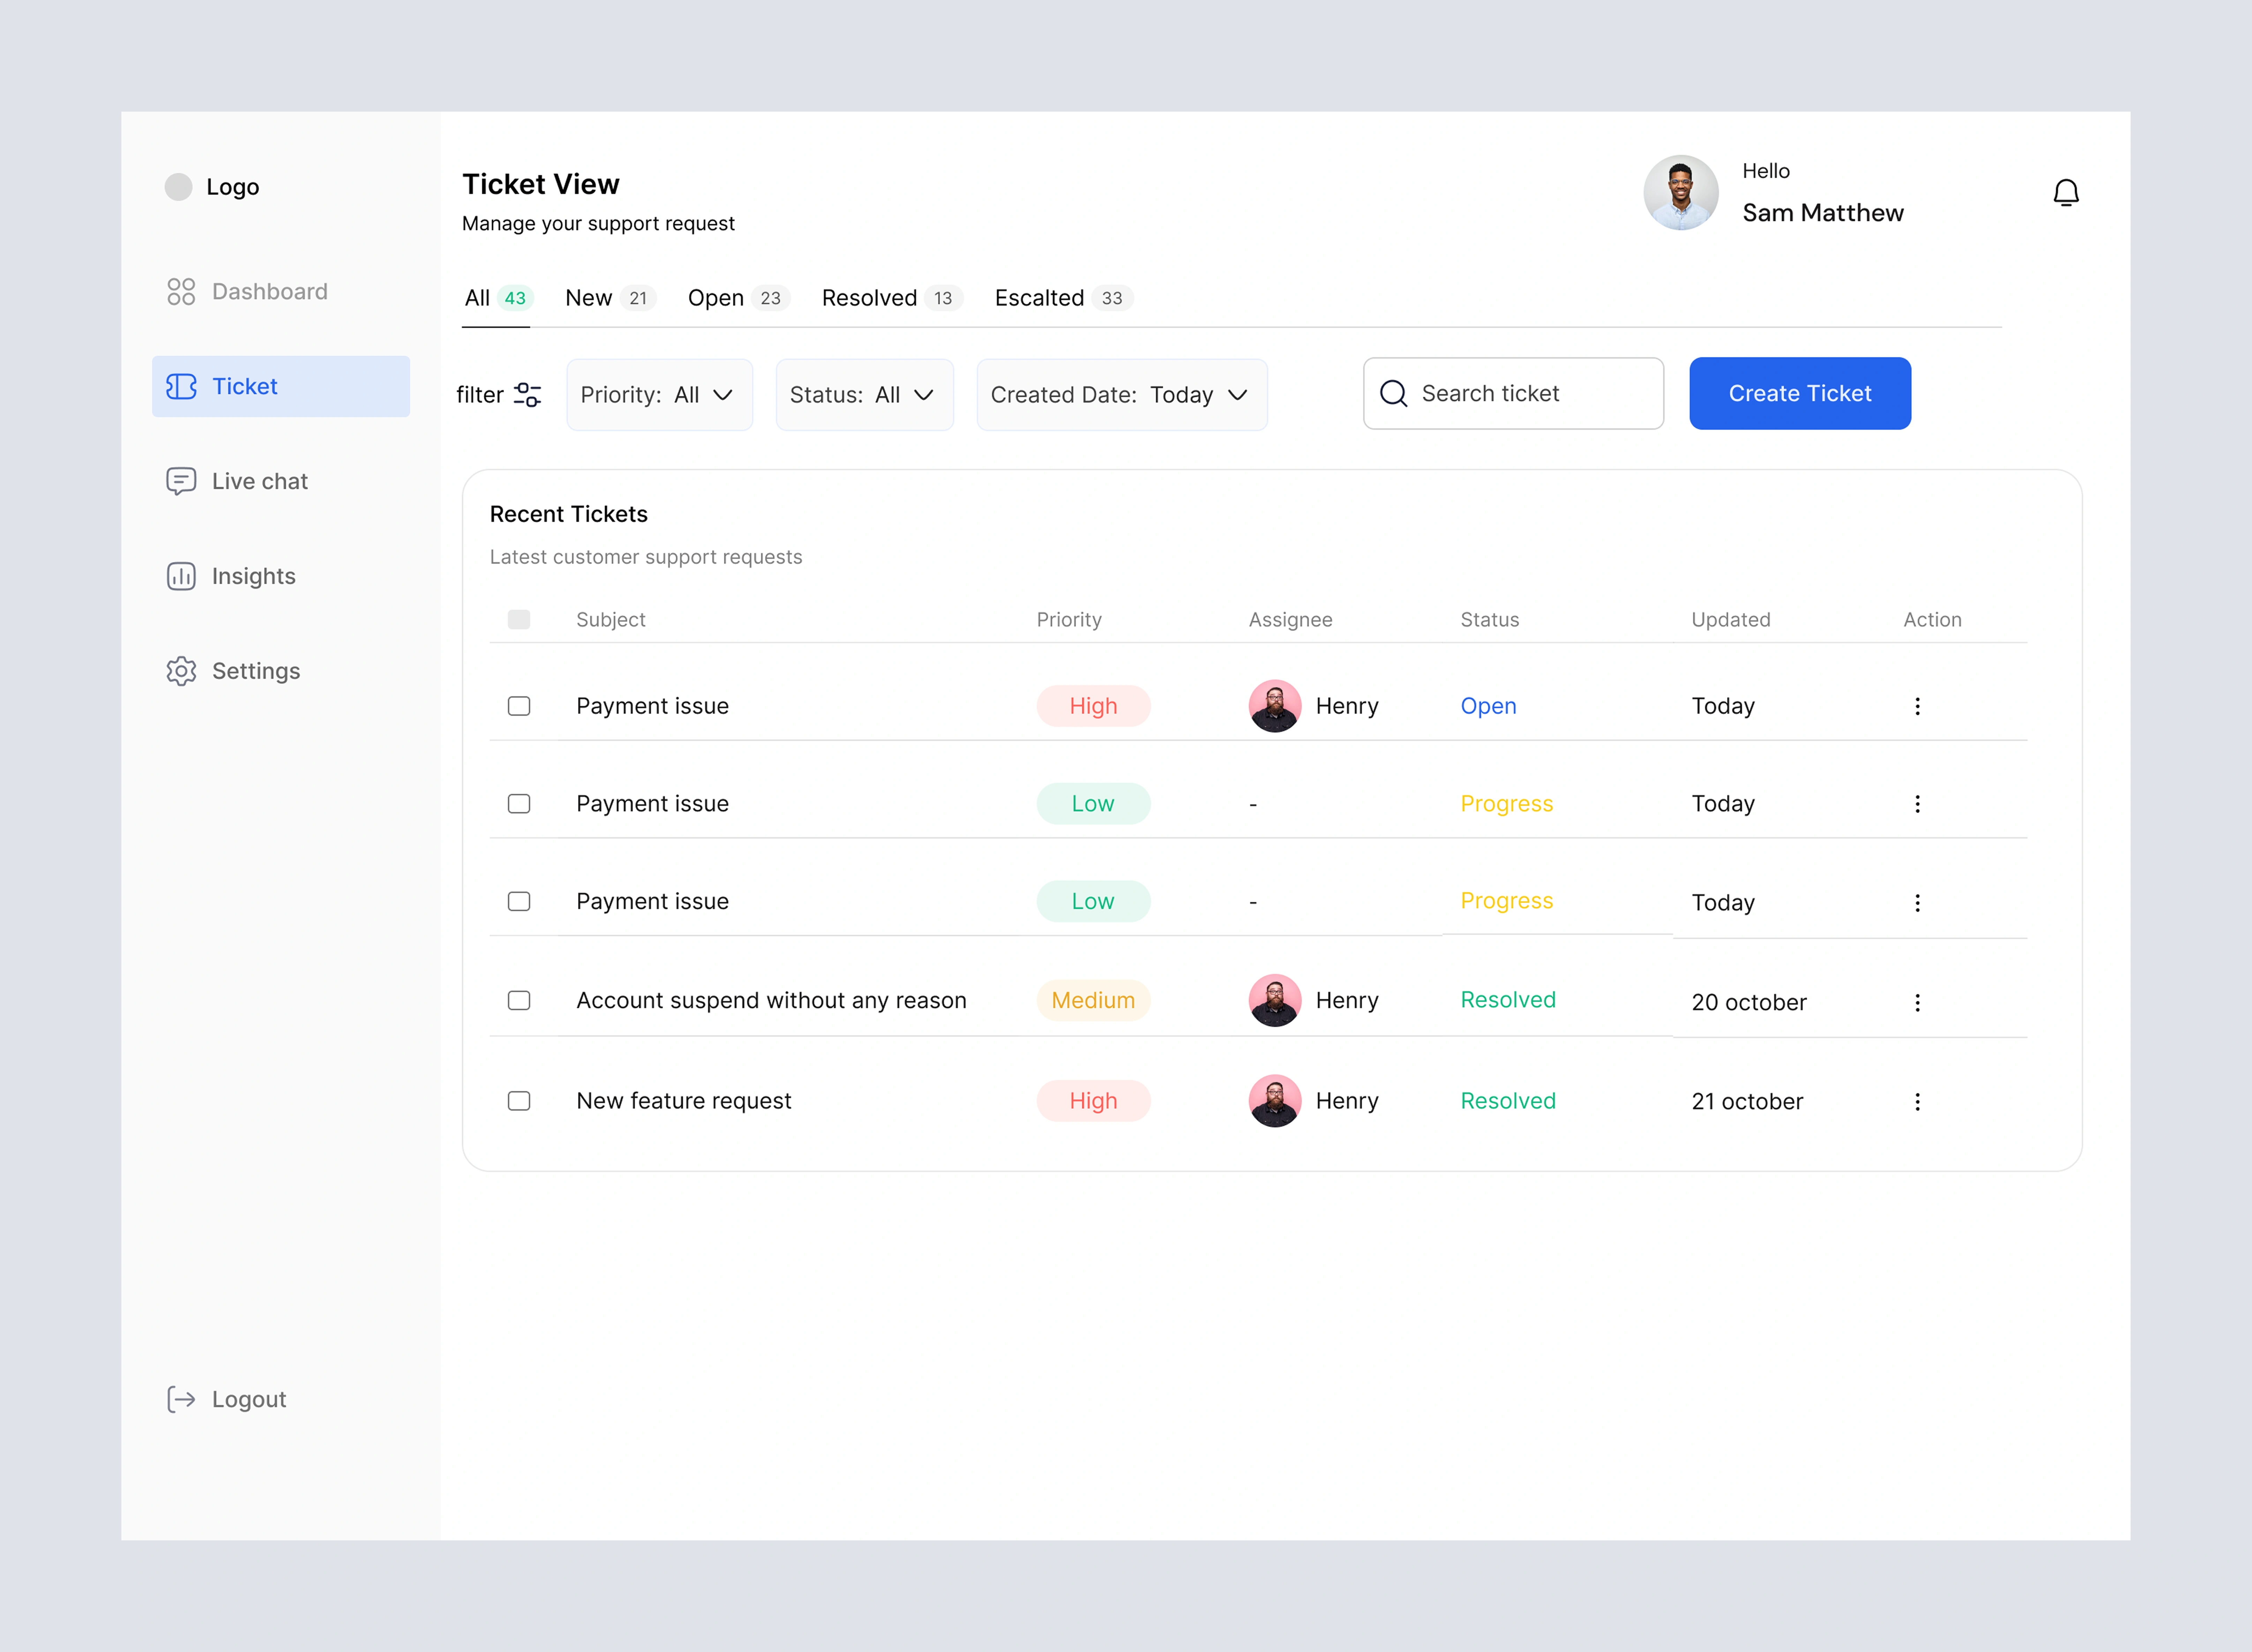The image size is (2252, 1652).
Task: Open the filter sliders icon
Action: tap(527, 394)
